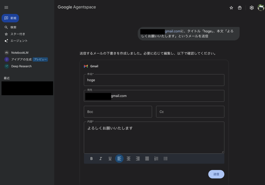Open 検索 search in sidebar
Screen dimensions: 265x185
(x=13, y=27)
